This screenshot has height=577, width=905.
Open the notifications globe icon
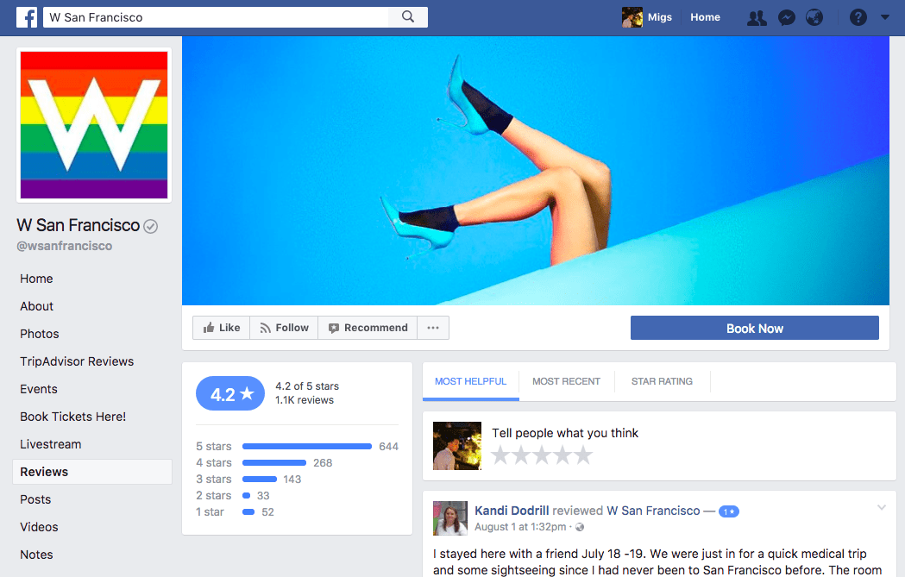click(814, 18)
